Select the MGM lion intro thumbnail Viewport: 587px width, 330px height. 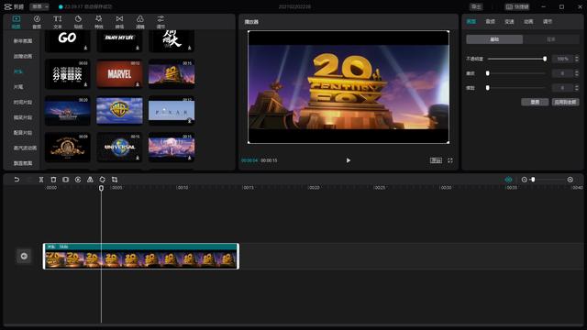coord(67,147)
